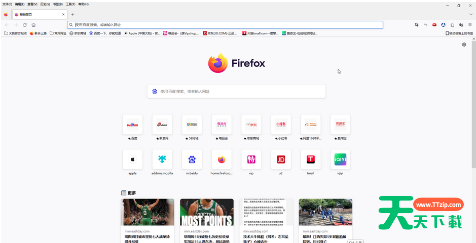
Task: Open the 查看(V) menu
Action: tap(32, 4)
